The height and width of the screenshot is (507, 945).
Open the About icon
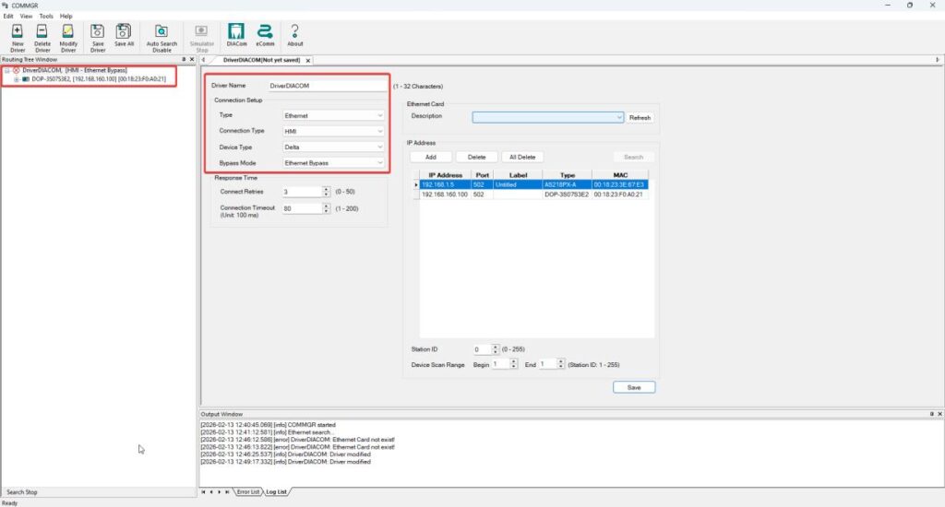pyautogui.click(x=295, y=33)
